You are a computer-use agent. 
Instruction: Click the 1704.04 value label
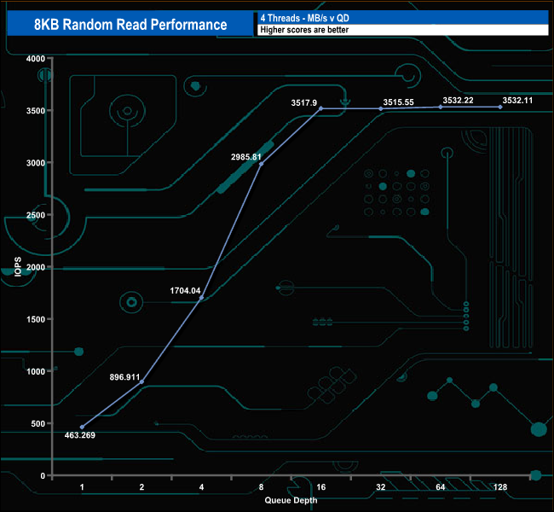coord(184,291)
